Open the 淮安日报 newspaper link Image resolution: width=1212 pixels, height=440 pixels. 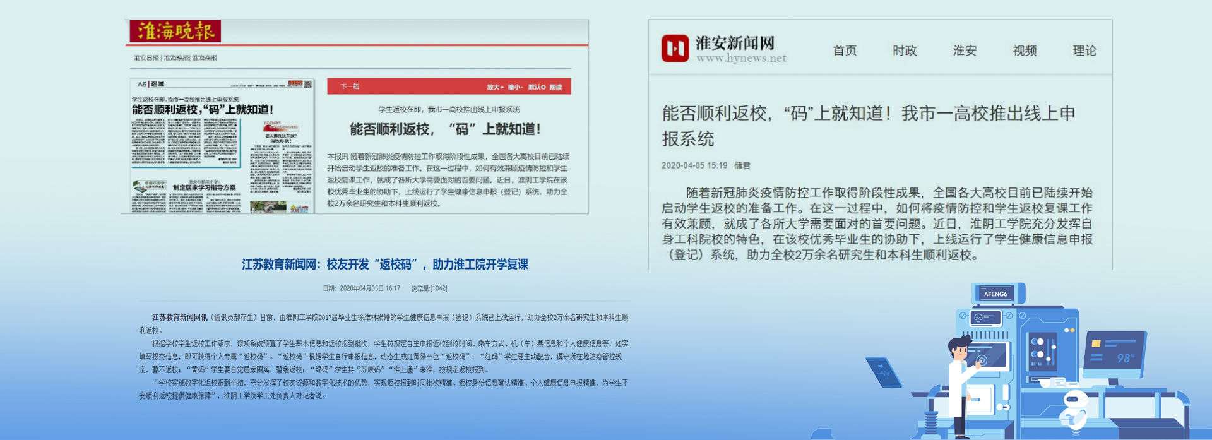(146, 58)
